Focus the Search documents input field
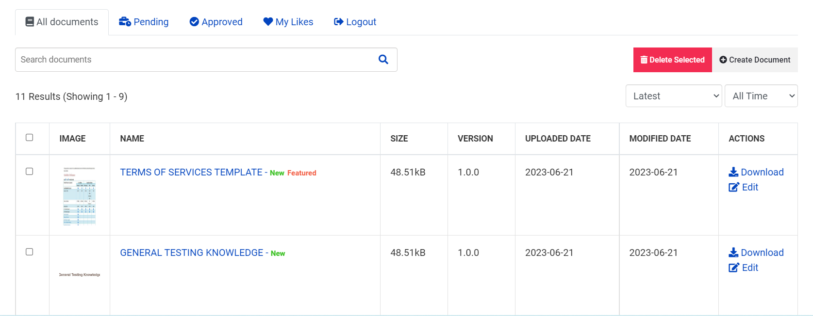813x316 pixels. click(x=194, y=60)
